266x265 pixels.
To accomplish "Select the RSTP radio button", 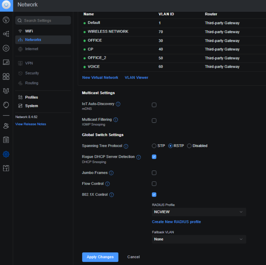I will coord(170,146).
